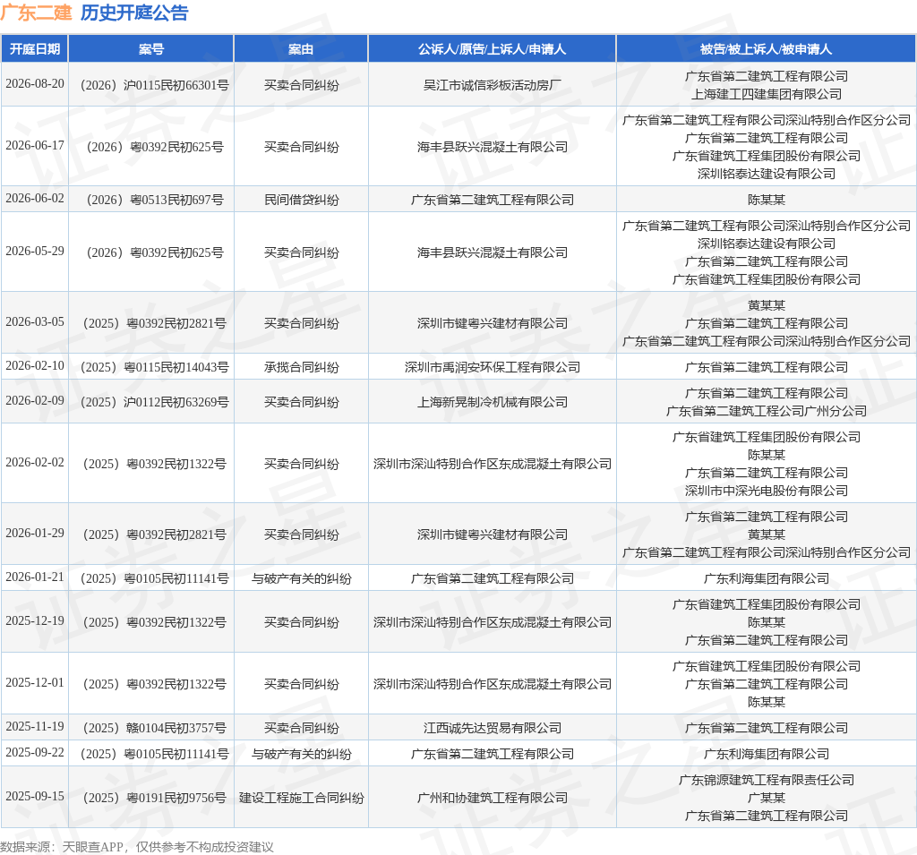
Task: Click the 广东二建 title text
Action: click(x=36, y=13)
